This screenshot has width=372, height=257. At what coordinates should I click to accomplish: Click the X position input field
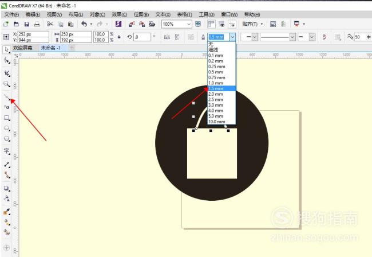coord(33,34)
